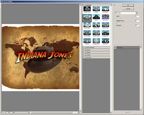Click effect layers list scroll up arrow
This screenshot has height=115, width=144.
pos(141,47)
